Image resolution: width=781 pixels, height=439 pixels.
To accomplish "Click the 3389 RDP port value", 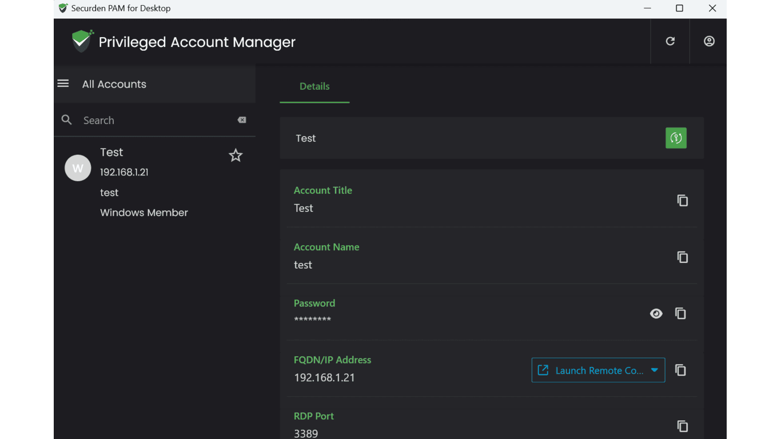I will coord(306,433).
